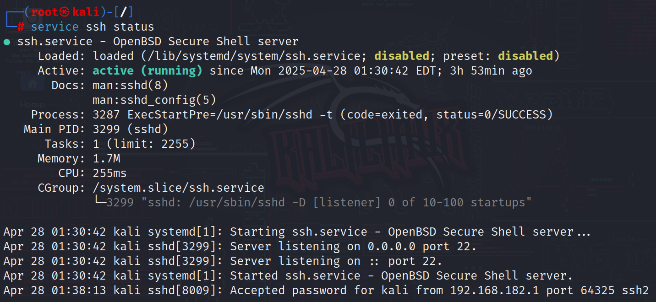Click the green ssh.service status dot
This screenshot has width=656, height=302.
7,42
